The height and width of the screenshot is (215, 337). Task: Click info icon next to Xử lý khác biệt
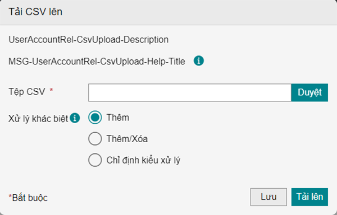[x=75, y=118]
